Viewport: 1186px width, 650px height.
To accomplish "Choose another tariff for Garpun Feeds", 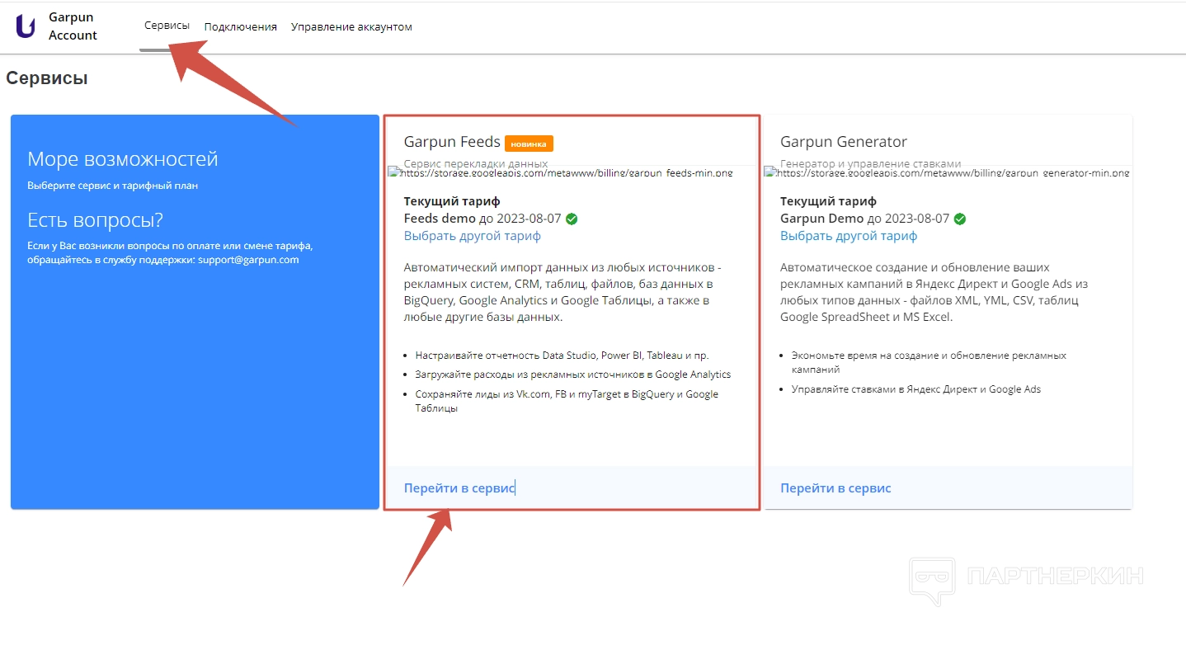I will point(473,236).
